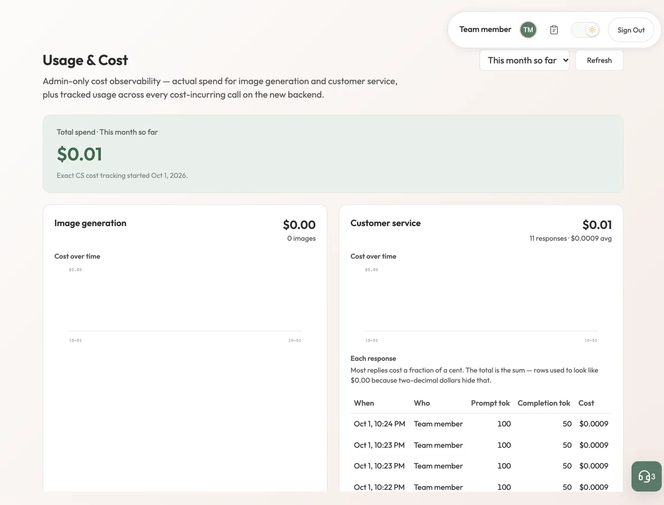This screenshot has width=664, height=505.
Task: Click the $0.01 total spend value
Action: coord(79,154)
